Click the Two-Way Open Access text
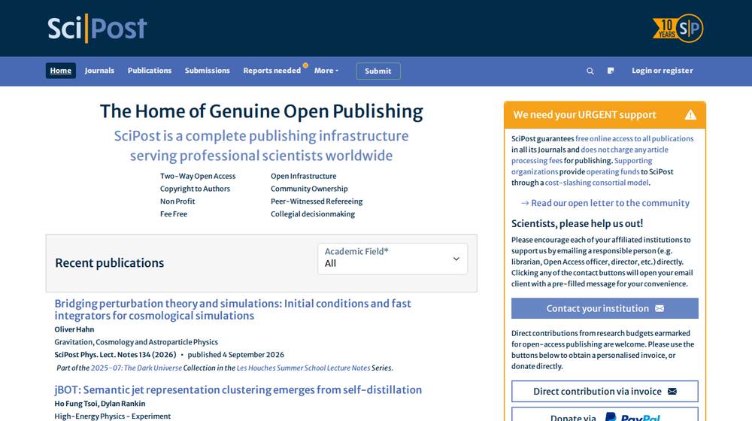The image size is (752, 421). coord(198,176)
